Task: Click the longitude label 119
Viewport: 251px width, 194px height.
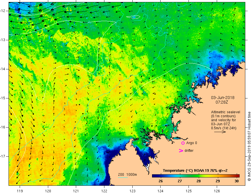Action: pyautogui.click(x=20, y=191)
